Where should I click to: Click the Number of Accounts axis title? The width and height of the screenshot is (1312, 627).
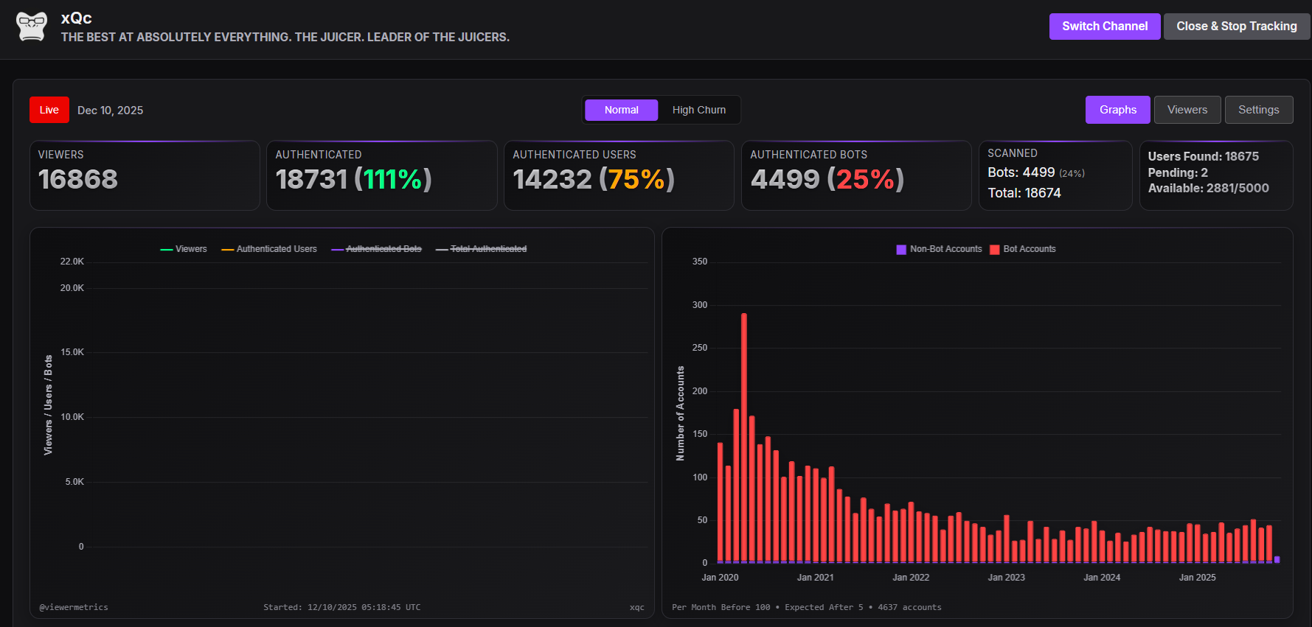681,413
